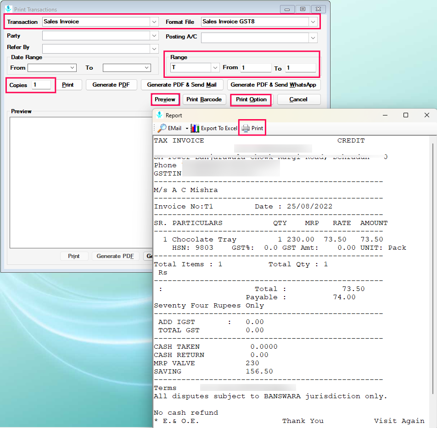Click the Print label in Report toolbar
This screenshot has width=437, height=428.
point(257,128)
